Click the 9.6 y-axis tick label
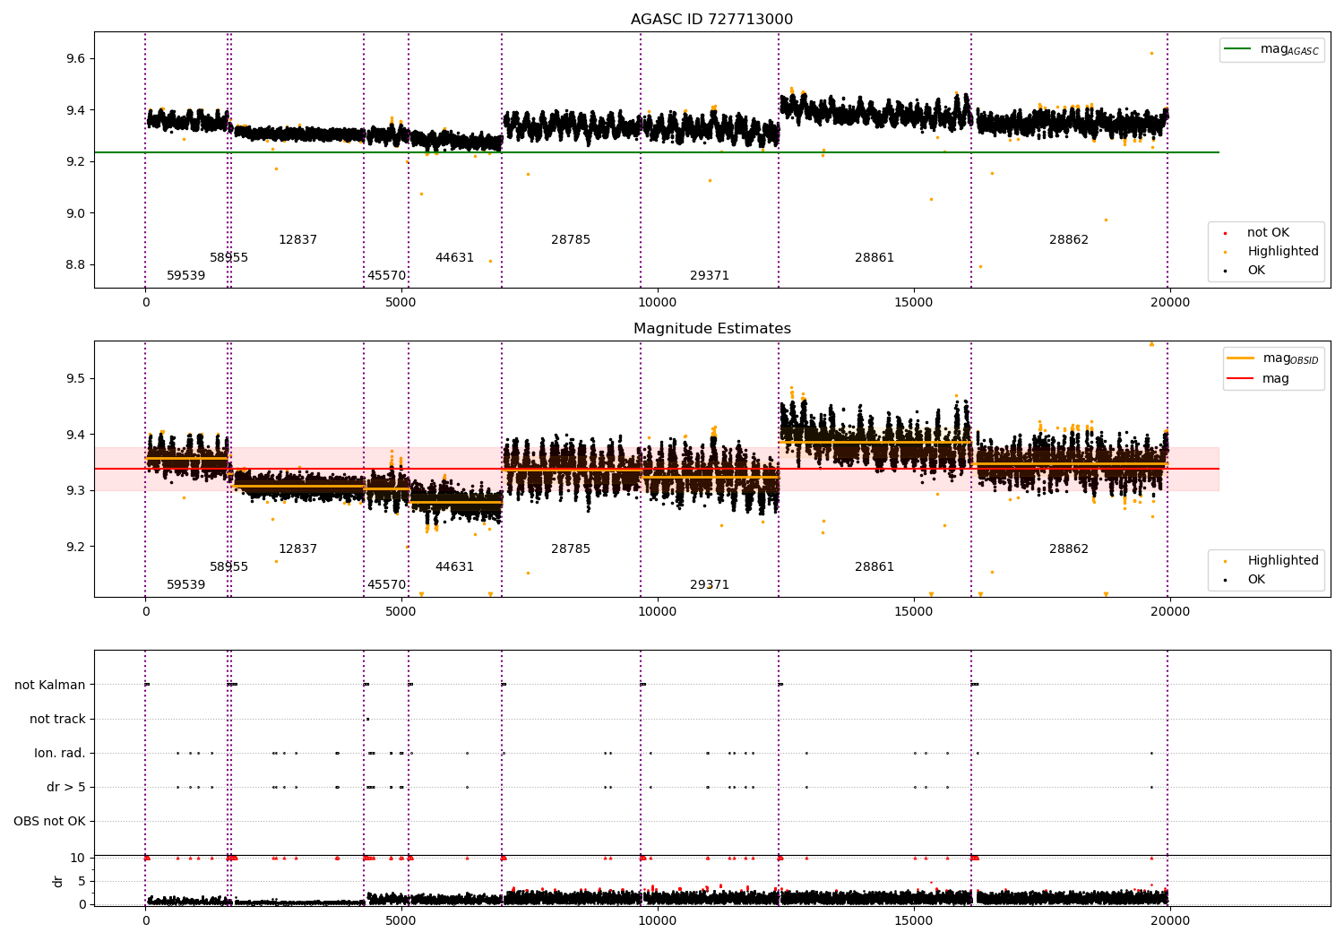1344x941 pixels. [x=75, y=59]
